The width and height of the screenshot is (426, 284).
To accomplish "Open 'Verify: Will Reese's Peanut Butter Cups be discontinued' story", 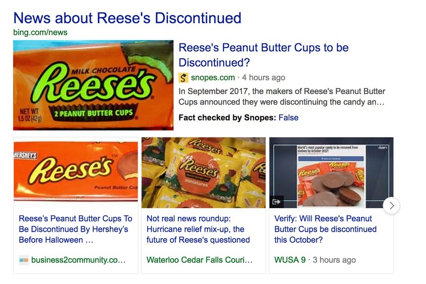I will click(x=326, y=229).
